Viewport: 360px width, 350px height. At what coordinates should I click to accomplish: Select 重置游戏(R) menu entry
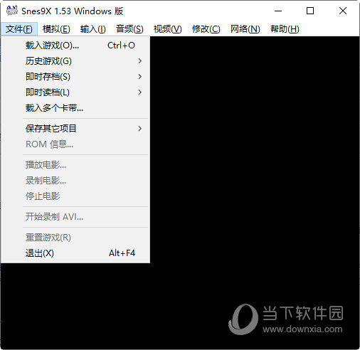point(75,238)
